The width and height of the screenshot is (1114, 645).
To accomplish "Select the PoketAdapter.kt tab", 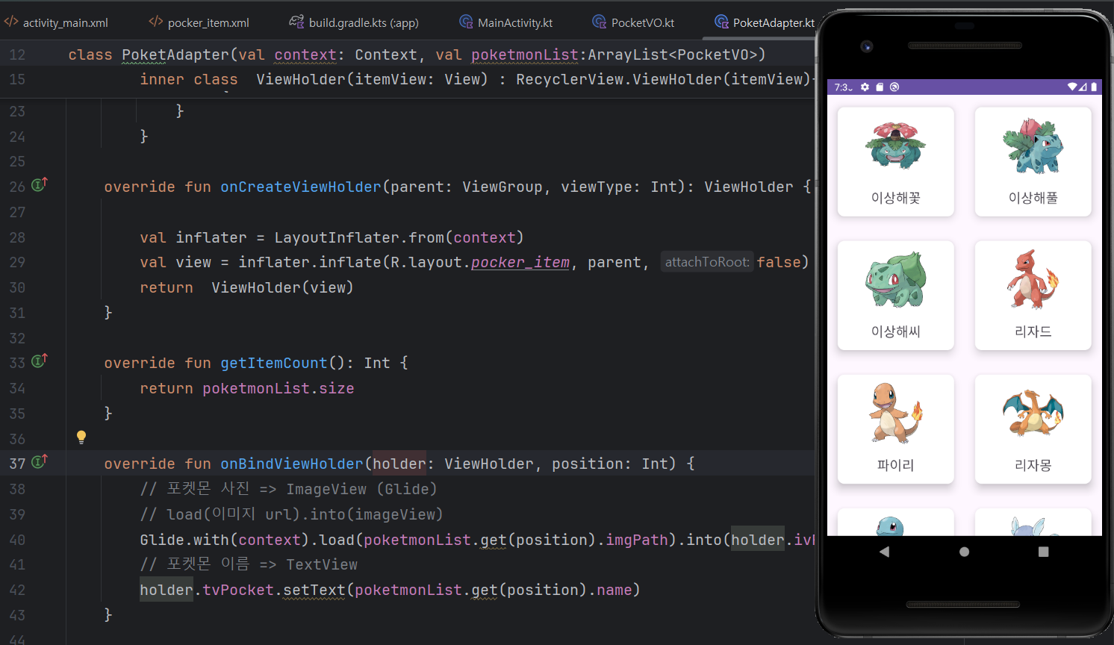I will 765,22.
